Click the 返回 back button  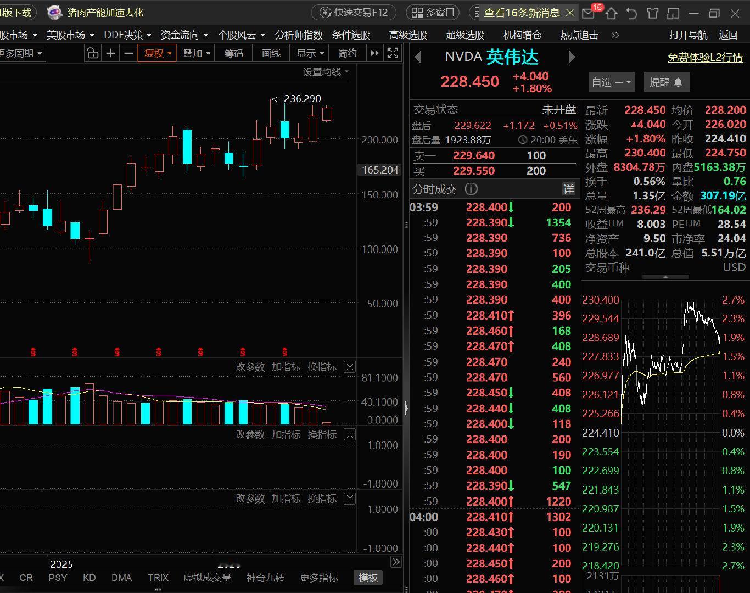[729, 35]
